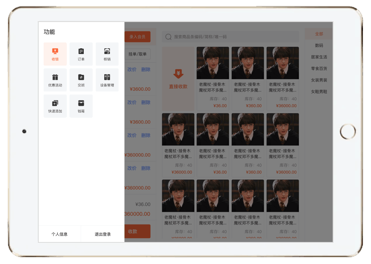Click the orange 收款 button
This screenshot has width=371, height=264.
point(137,231)
